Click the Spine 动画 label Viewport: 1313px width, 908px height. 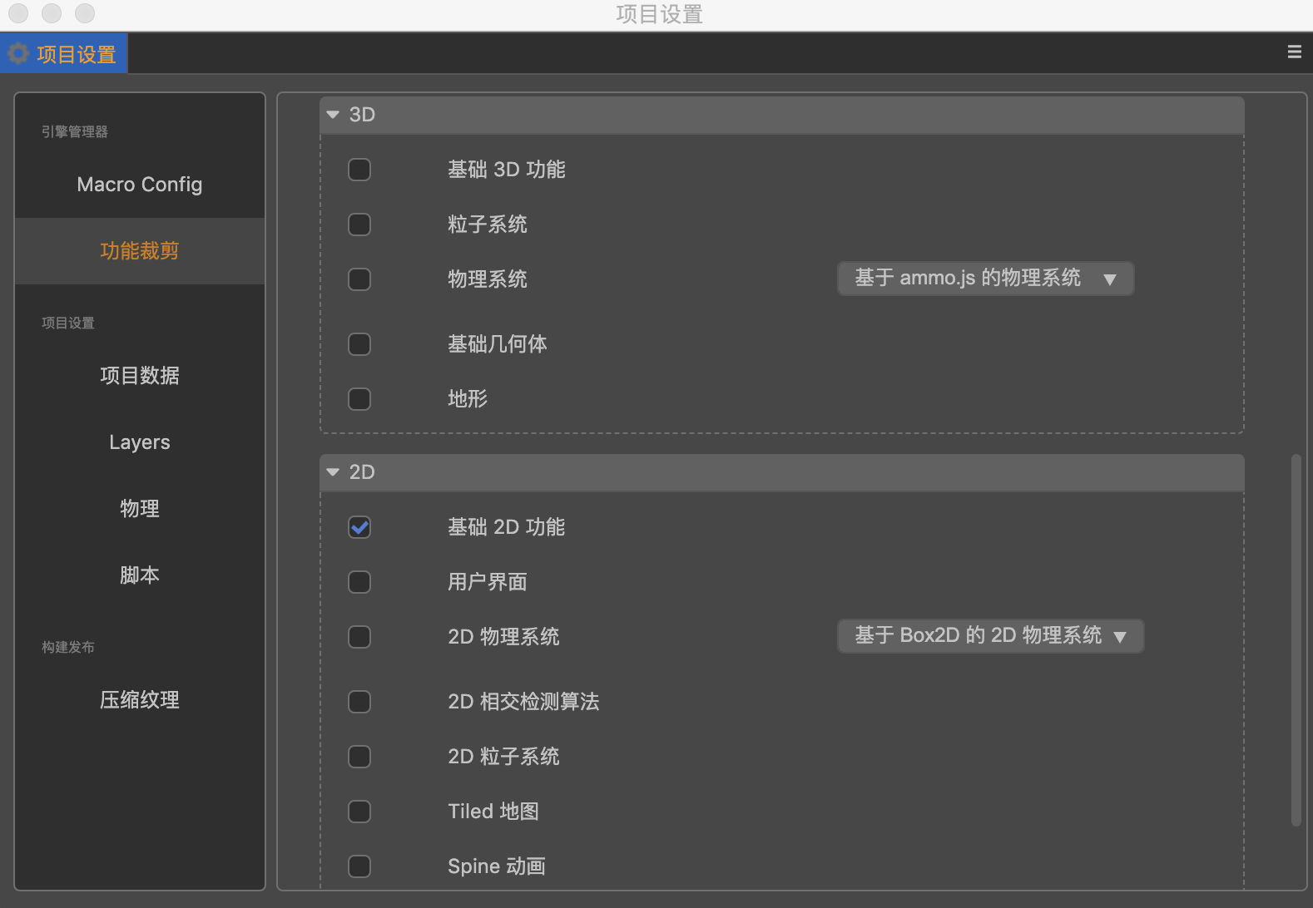coord(497,866)
